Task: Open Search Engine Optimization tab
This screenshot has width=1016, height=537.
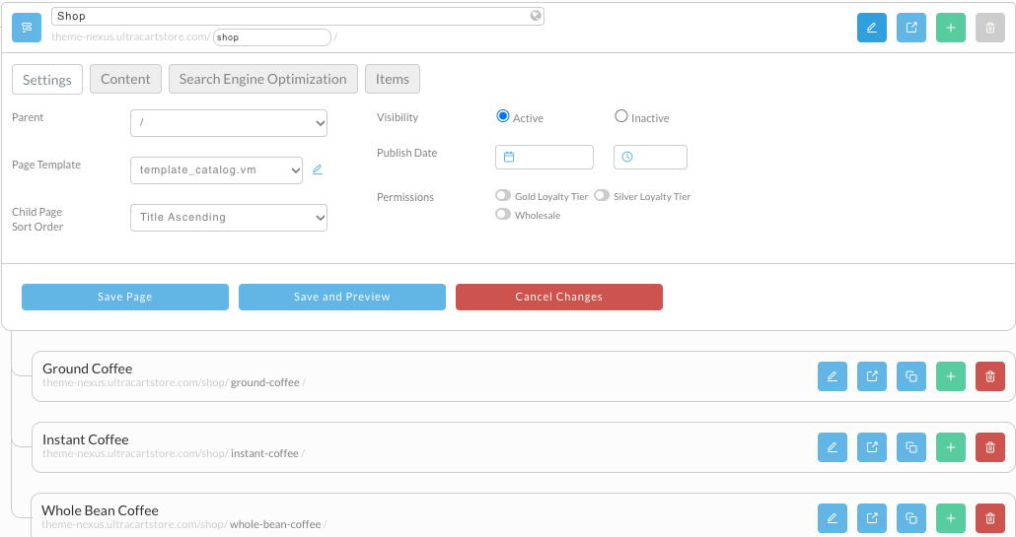Action: pos(263,79)
